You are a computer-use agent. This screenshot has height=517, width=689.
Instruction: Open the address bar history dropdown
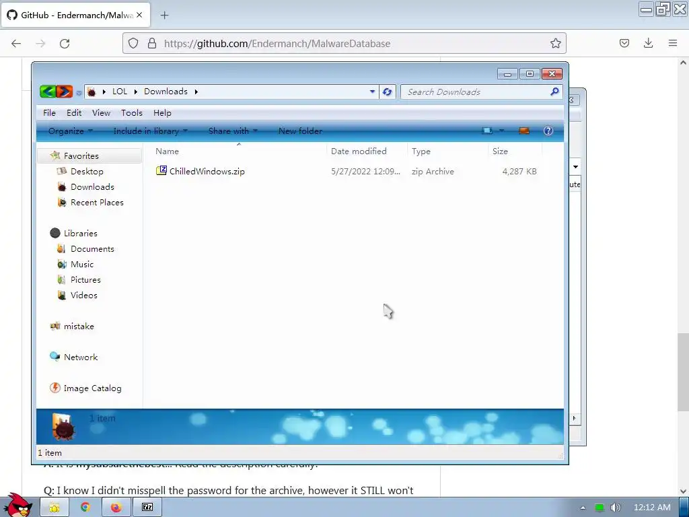pyautogui.click(x=372, y=92)
